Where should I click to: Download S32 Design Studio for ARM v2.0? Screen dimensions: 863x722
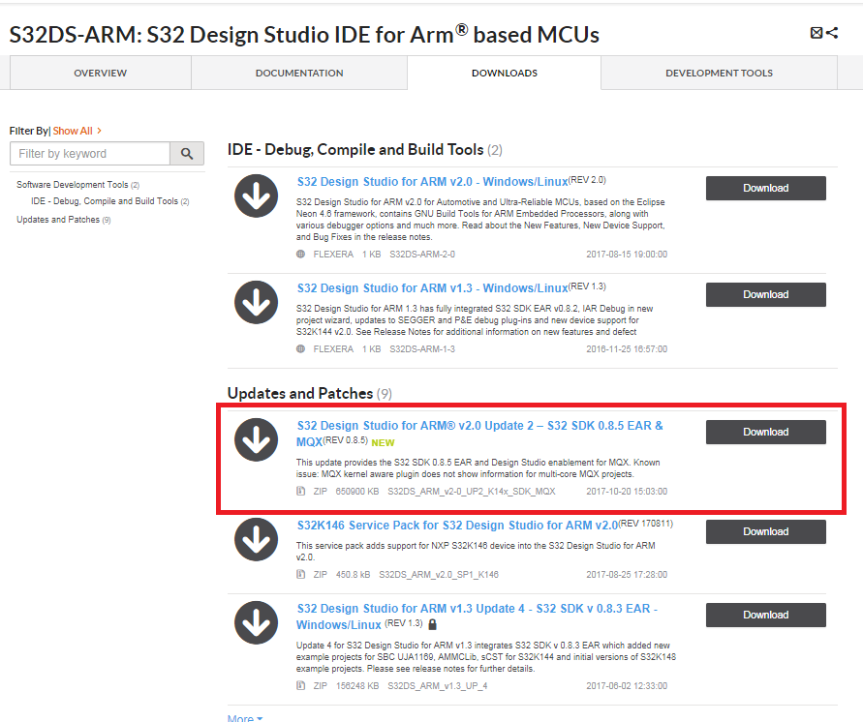tap(765, 188)
